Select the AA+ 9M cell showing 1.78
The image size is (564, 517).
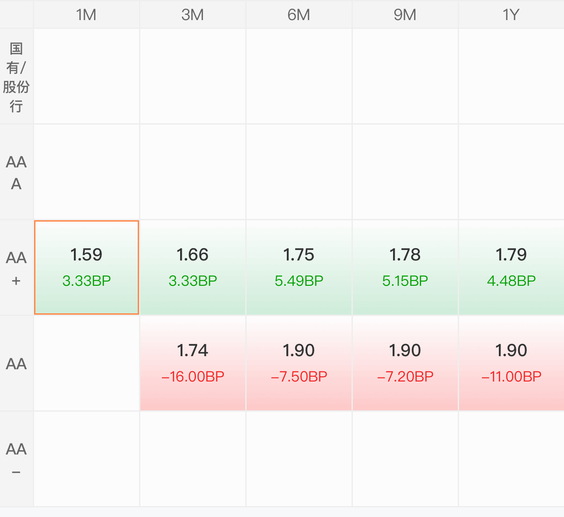[405, 267]
